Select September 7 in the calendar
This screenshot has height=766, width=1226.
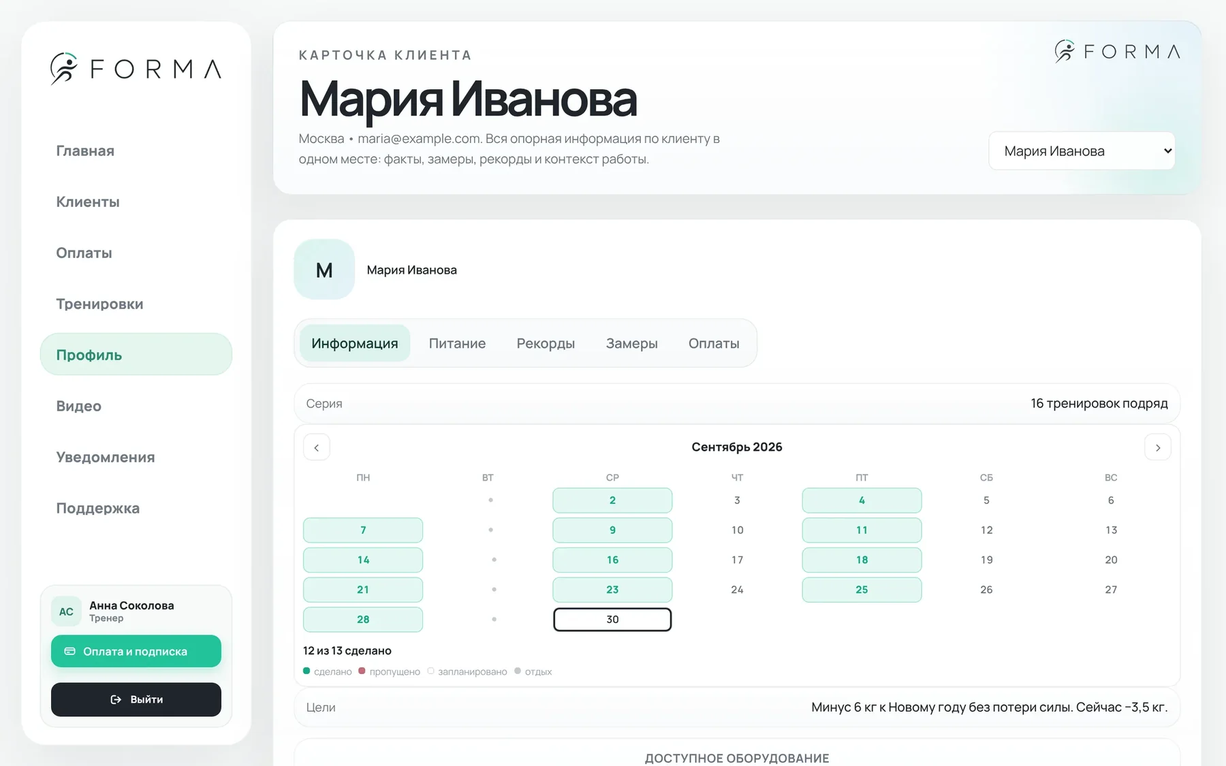point(363,530)
